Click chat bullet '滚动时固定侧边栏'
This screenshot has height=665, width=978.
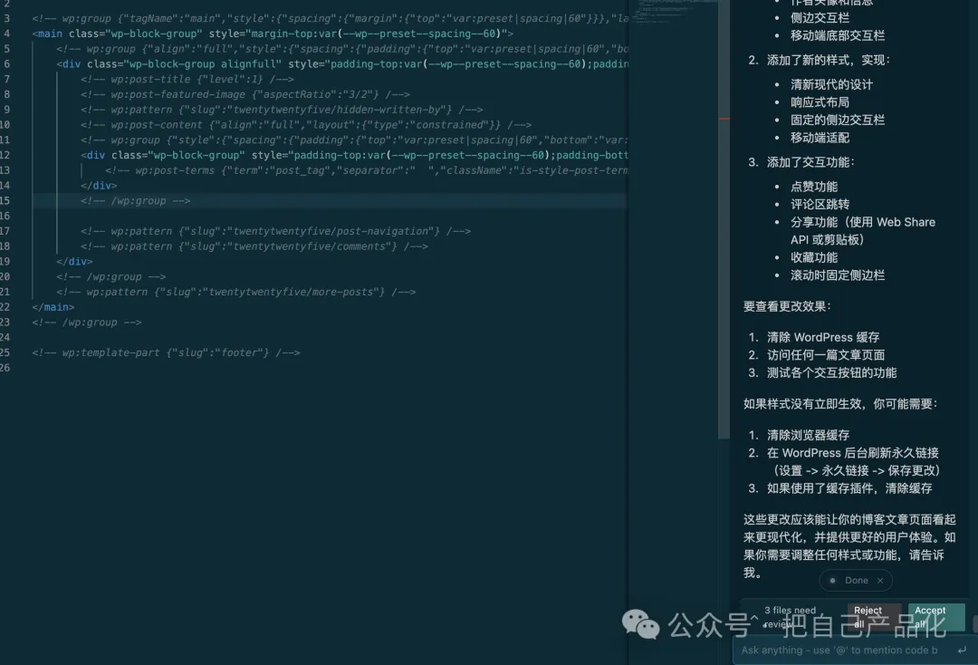[x=838, y=275]
